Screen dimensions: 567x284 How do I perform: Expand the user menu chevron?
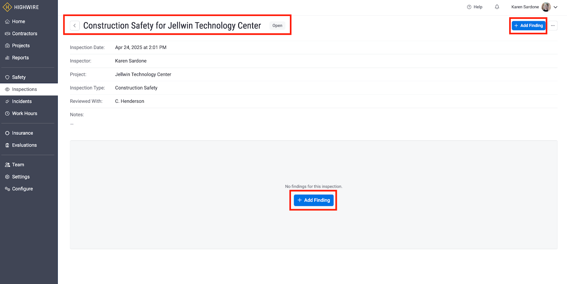coord(556,7)
